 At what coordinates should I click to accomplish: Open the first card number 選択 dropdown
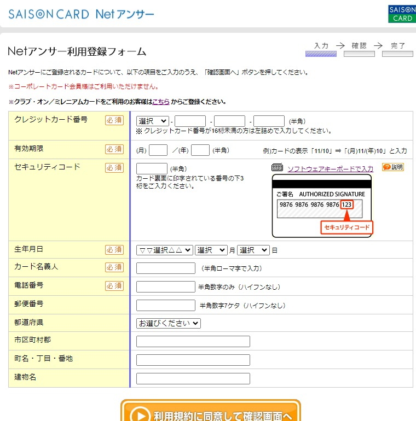pyautogui.click(x=152, y=121)
